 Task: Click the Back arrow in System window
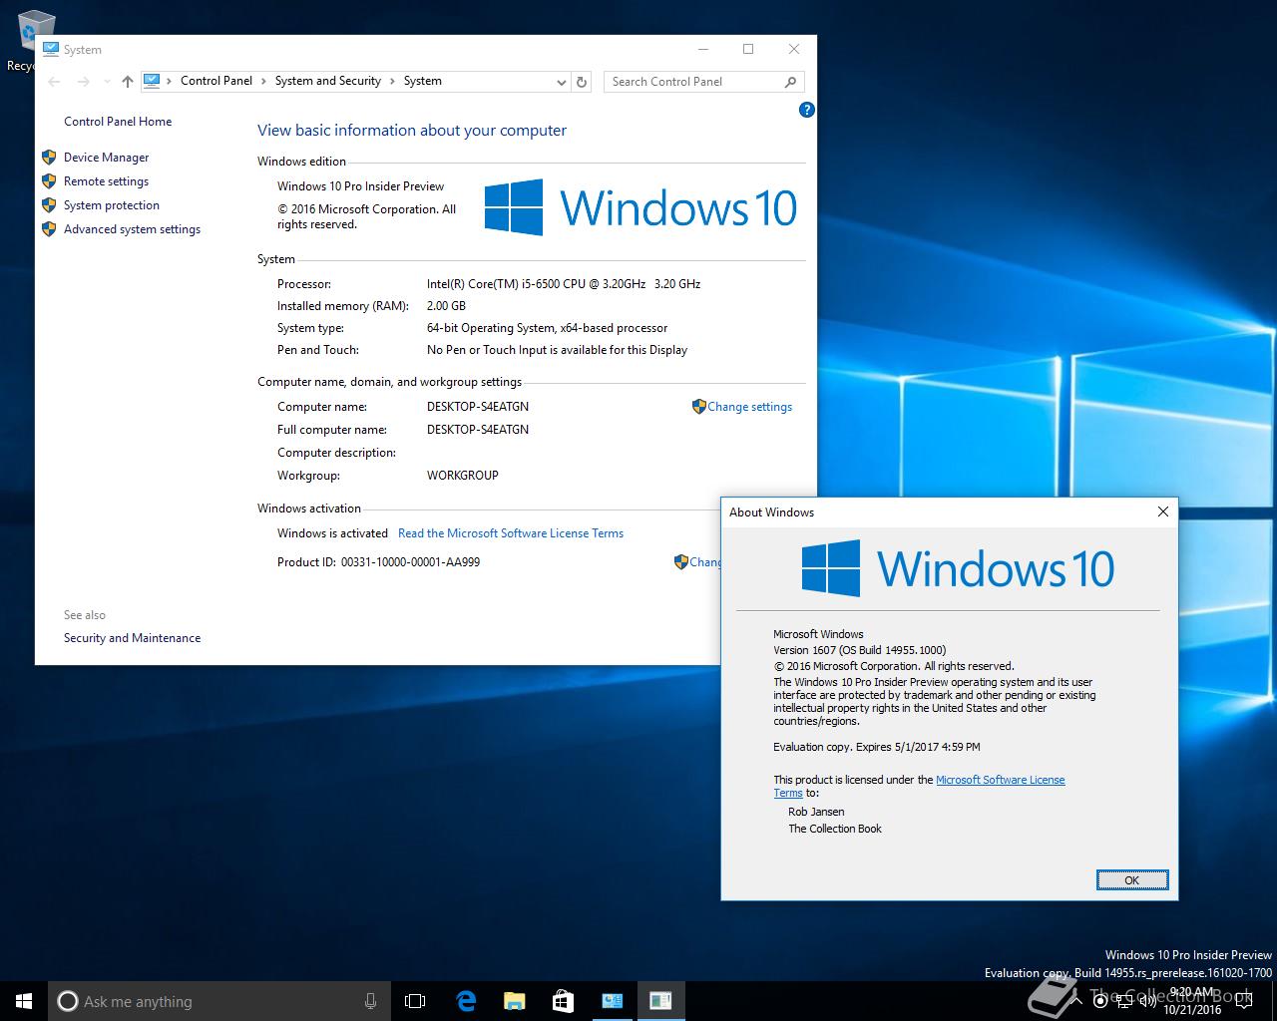coord(55,82)
